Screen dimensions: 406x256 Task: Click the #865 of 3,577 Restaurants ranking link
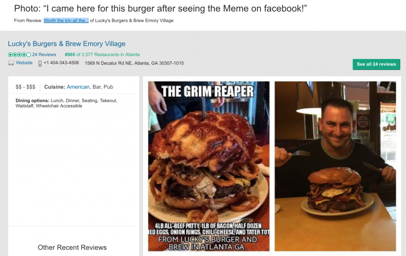tap(102, 55)
